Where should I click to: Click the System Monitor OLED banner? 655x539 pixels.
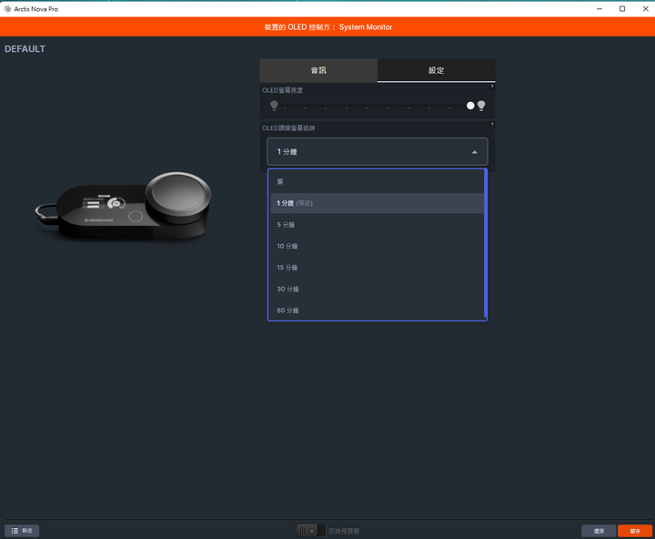coord(327,27)
